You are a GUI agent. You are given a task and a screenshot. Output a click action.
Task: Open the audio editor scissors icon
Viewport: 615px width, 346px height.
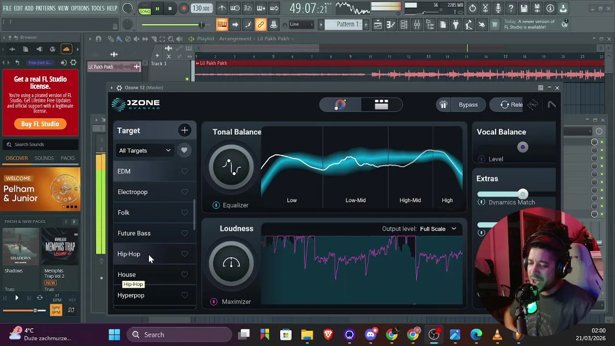point(485,8)
